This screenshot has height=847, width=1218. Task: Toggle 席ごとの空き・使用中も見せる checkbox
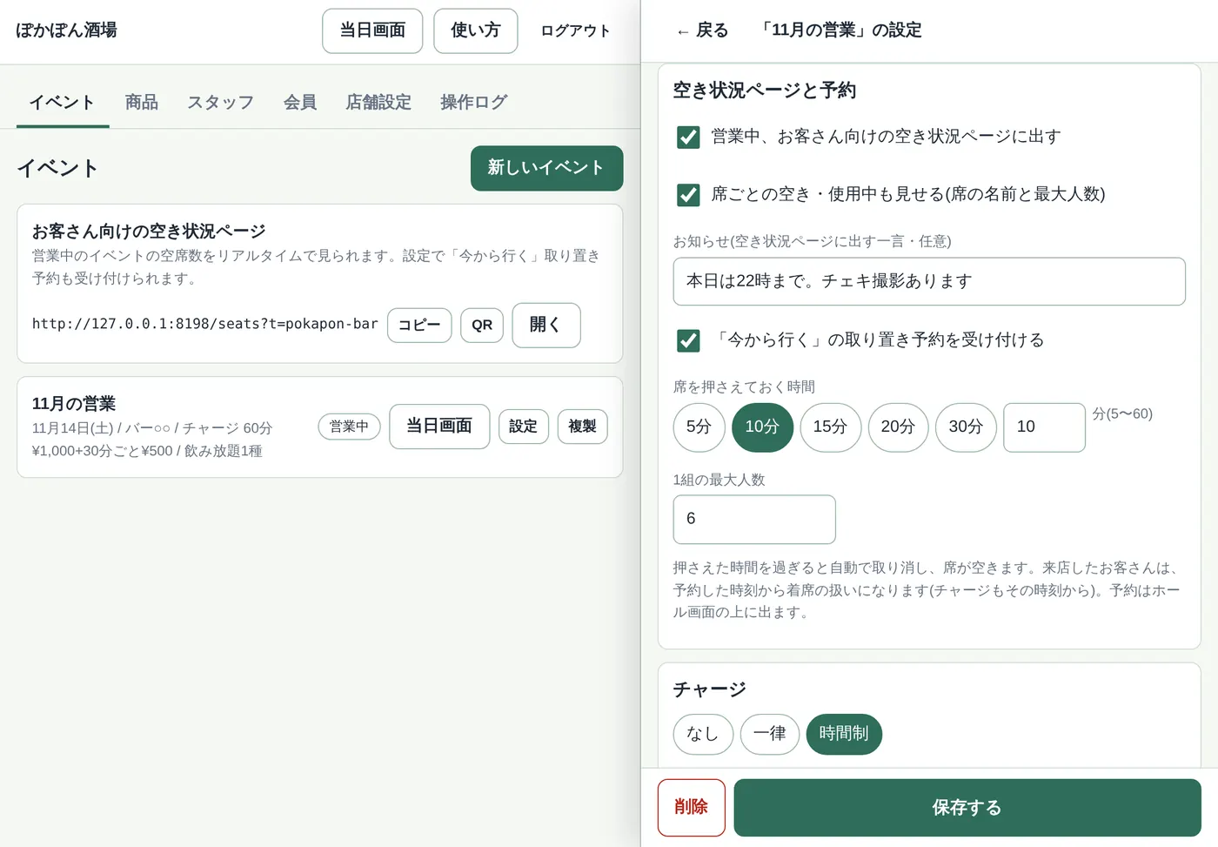(x=688, y=194)
